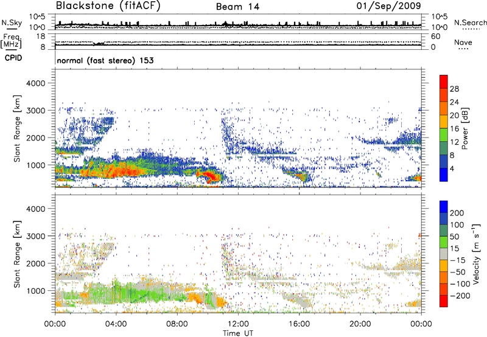Click the grey segment of velocity colorbar

click(444, 254)
